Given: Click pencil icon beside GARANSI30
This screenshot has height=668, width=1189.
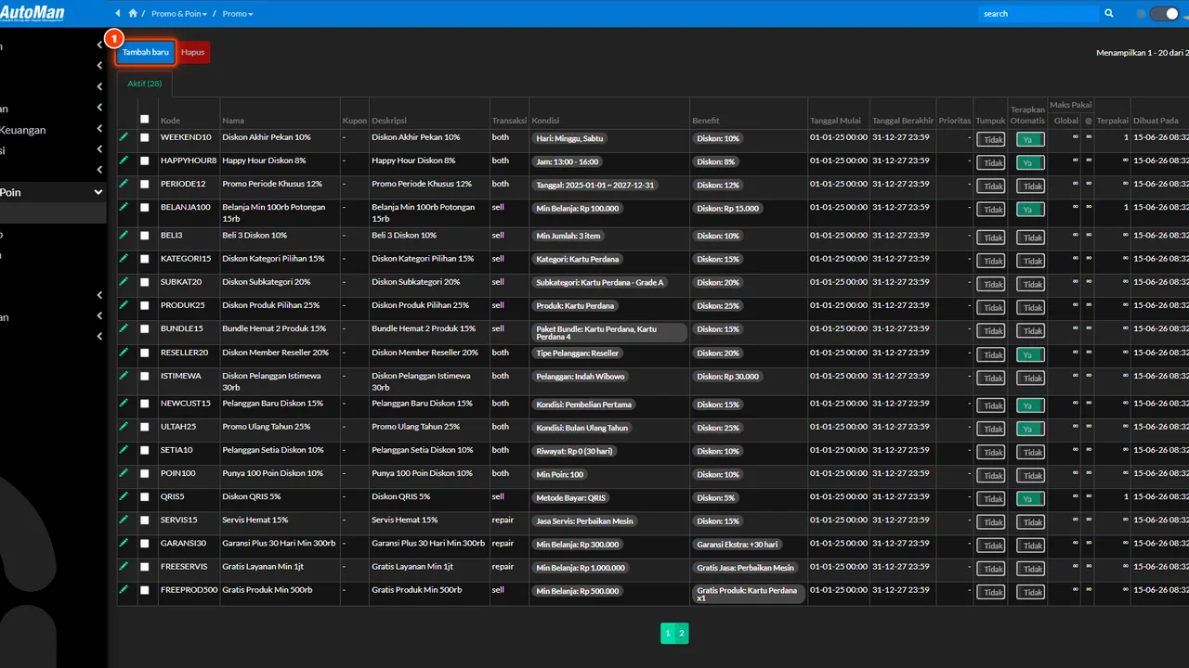Looking at the screenshot, I should click(124, 542).
